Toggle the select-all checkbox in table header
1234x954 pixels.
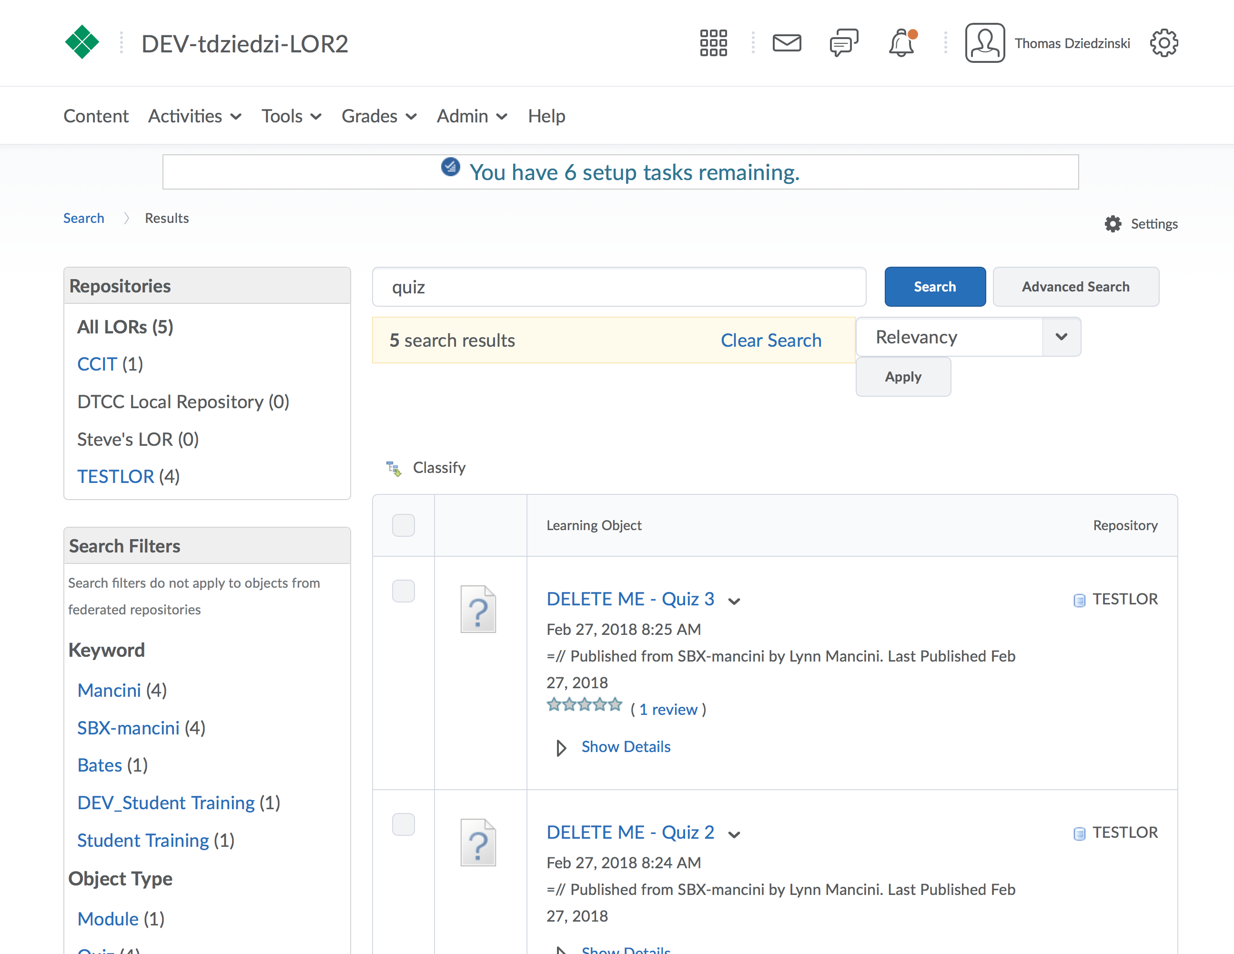coord(404,525)
